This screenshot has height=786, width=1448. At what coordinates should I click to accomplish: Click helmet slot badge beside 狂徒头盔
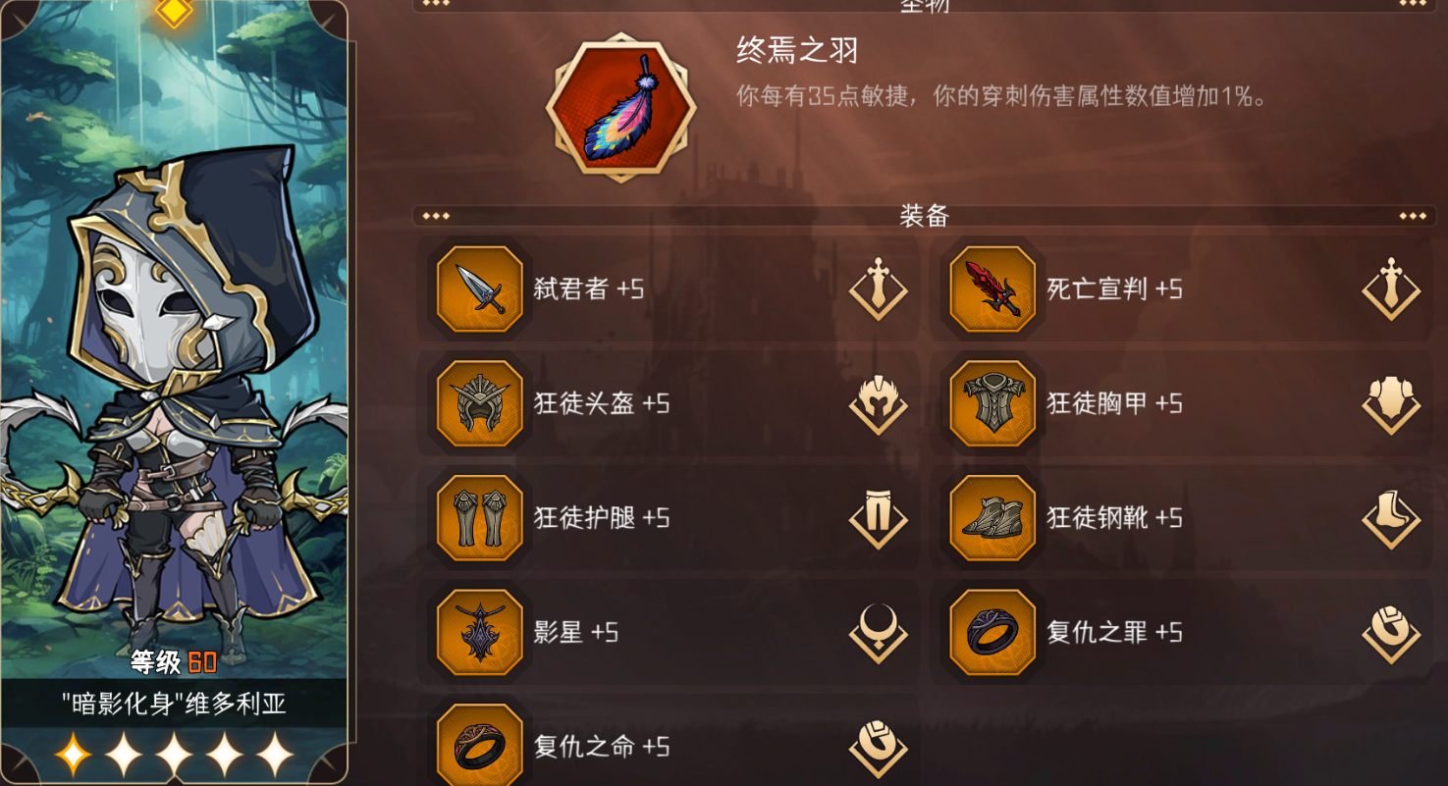coord(879,403)
